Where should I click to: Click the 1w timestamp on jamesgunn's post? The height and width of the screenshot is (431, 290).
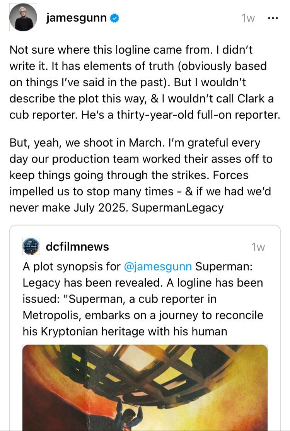pyautogui.click(x=248, y=19)
